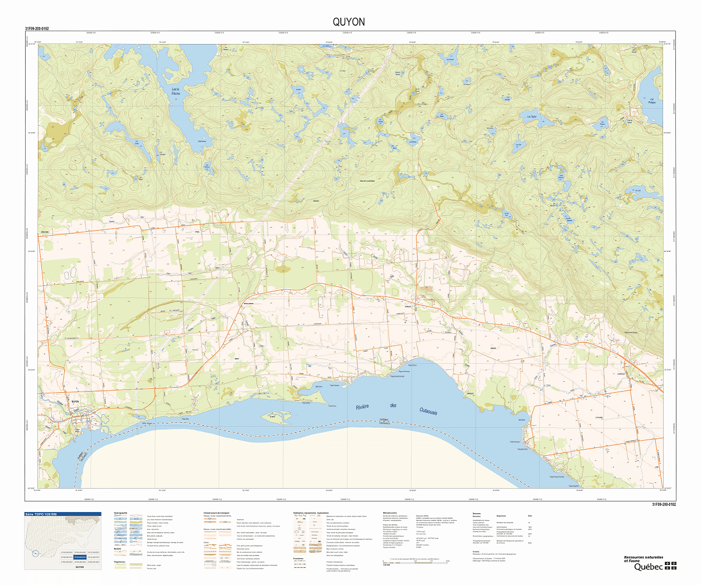Screen dimensions: 701x585
Task: Click the Hydrographie legend heading
Action: [120, 513]
